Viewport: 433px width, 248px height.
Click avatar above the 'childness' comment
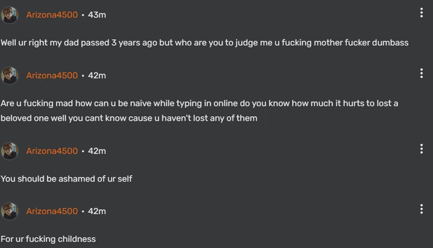coord(10,211)
